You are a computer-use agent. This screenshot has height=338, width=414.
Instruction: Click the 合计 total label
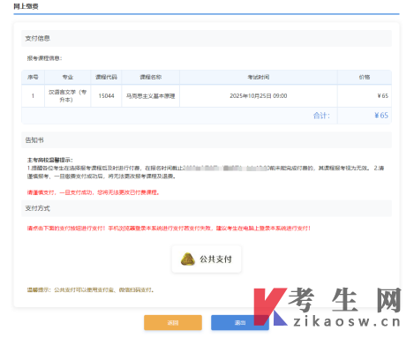click(321, 116)
